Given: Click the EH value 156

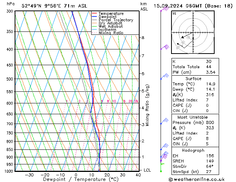Looking at the screenshot, I should click(210, 156).
